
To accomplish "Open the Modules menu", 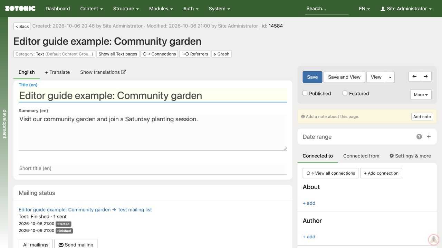I will pyautogui.click(x=161, y=9).
